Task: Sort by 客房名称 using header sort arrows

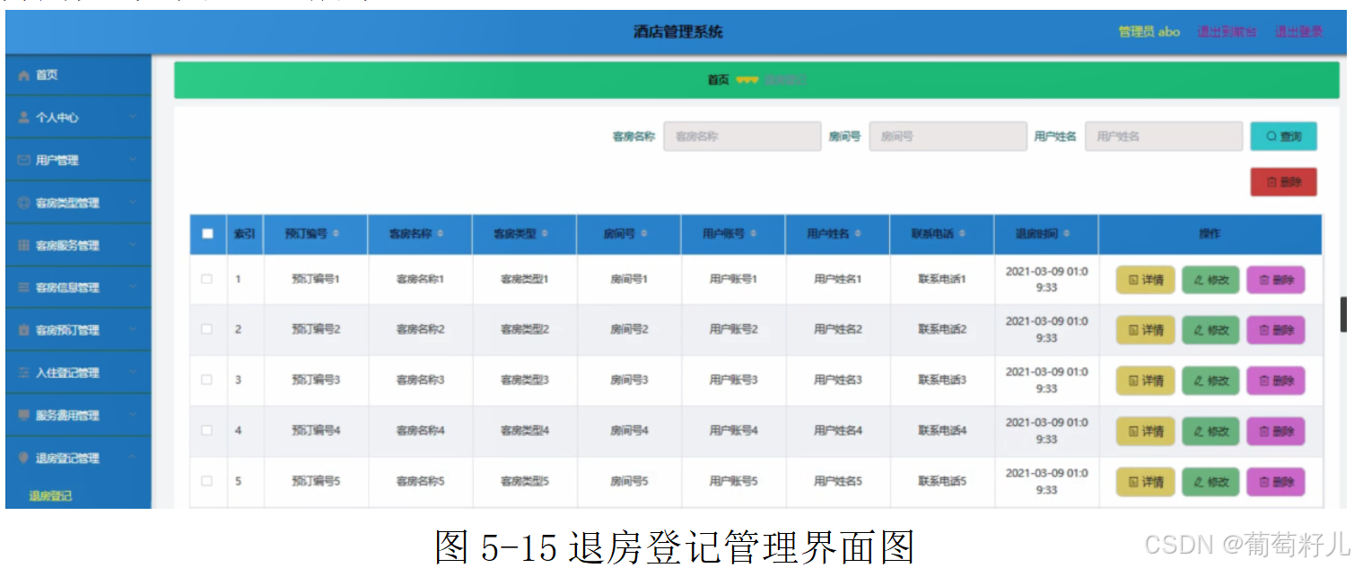Action: (441, 233)
